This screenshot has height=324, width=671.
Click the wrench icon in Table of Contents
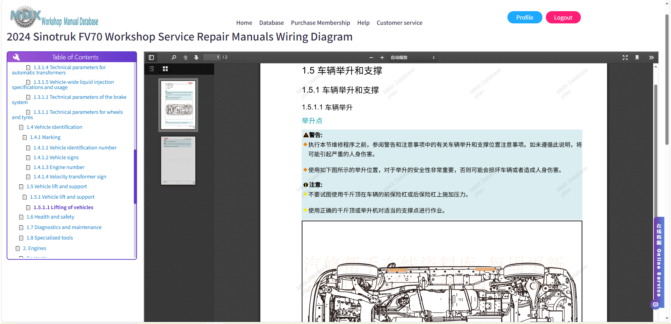tap(16, 57)
